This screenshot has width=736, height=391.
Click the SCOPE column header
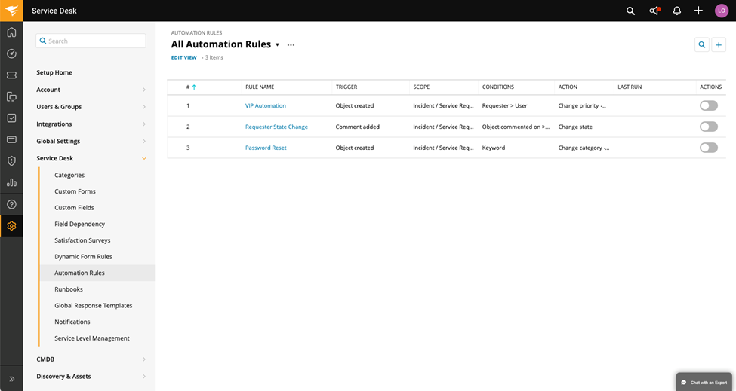pyautogui.click(x=421, y=87)
